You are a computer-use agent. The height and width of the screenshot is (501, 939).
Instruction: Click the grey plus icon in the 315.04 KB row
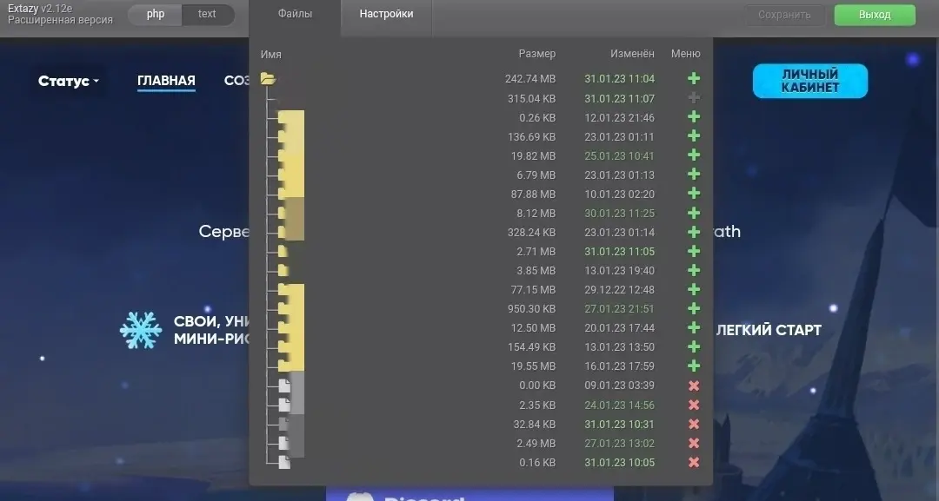tap(694, 98)
